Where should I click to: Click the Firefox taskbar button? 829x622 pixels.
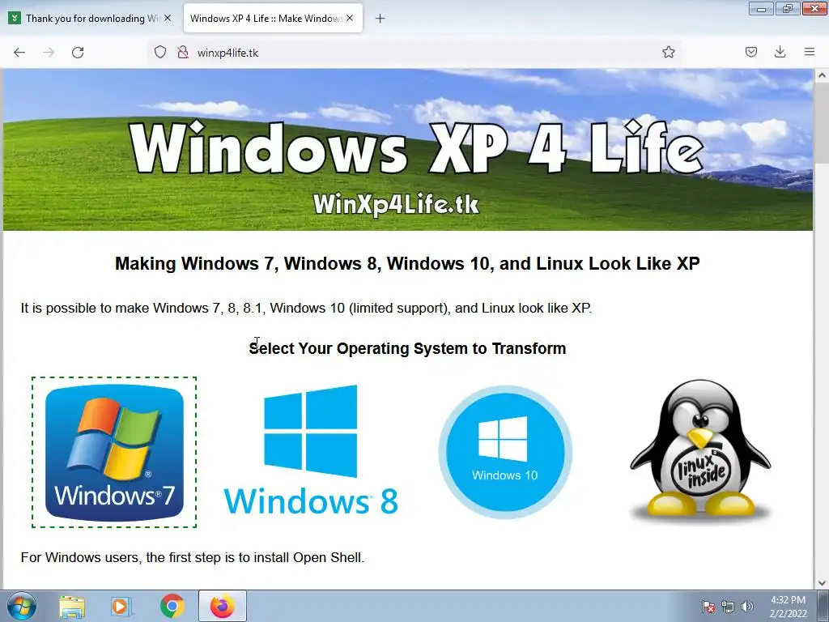[x=223, y=606]
